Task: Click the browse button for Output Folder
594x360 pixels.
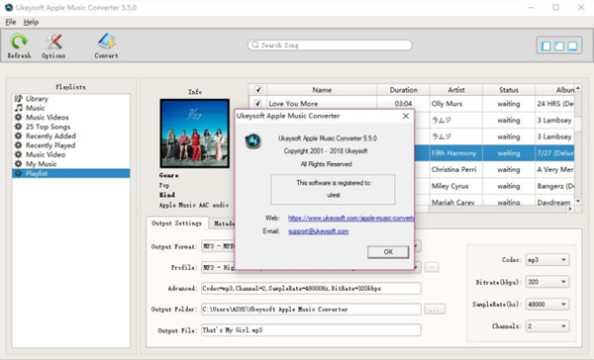Action: (435, 310)
